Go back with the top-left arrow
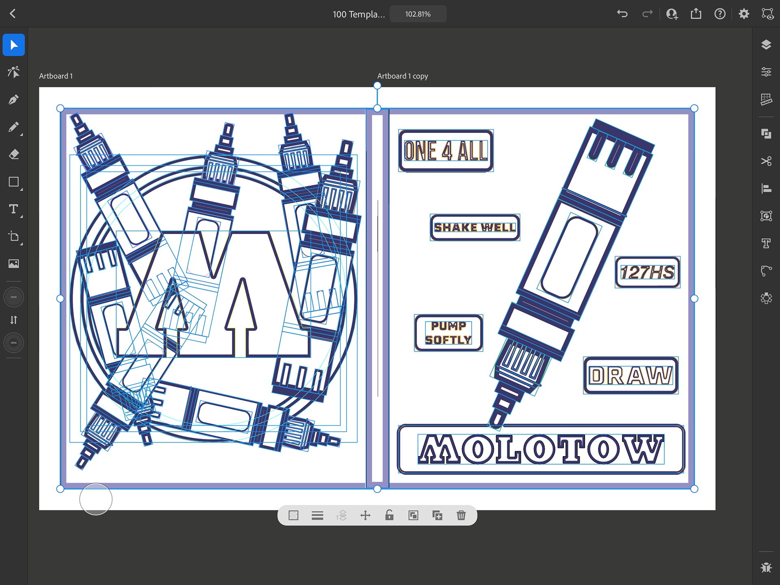 pyautogui.click(x=13, y=14)
